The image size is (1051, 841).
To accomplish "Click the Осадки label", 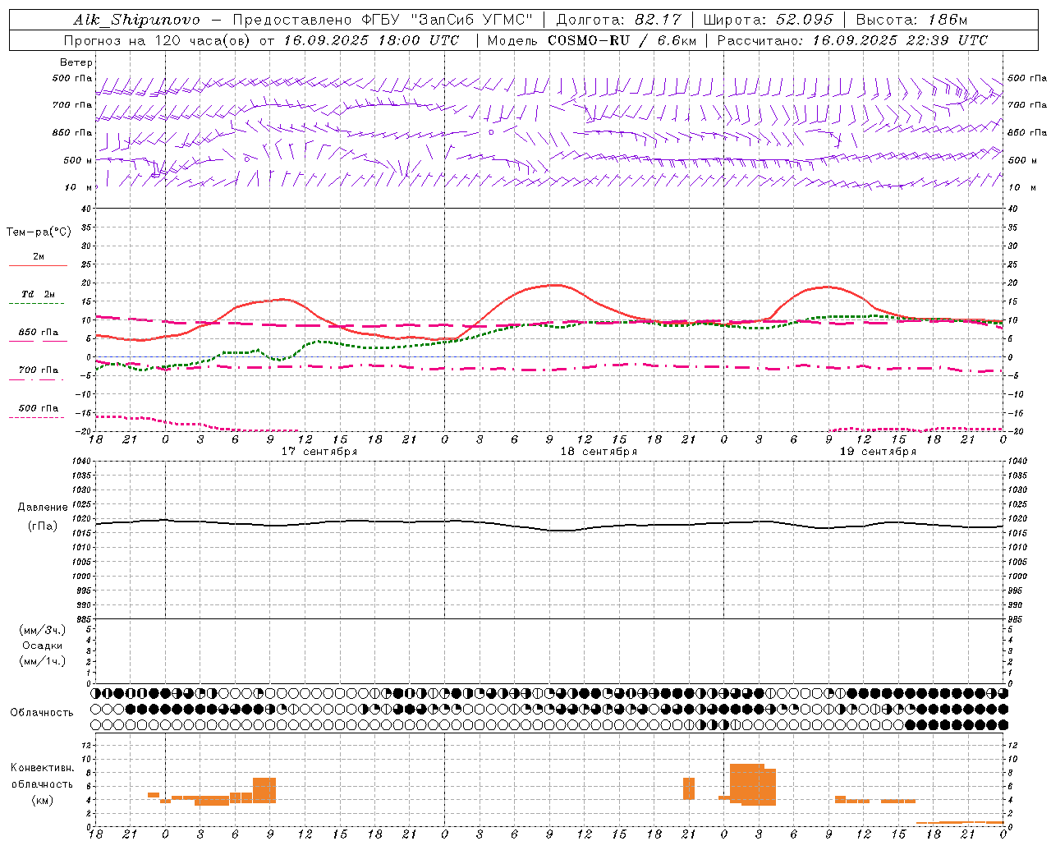I will tap(42, 646).
